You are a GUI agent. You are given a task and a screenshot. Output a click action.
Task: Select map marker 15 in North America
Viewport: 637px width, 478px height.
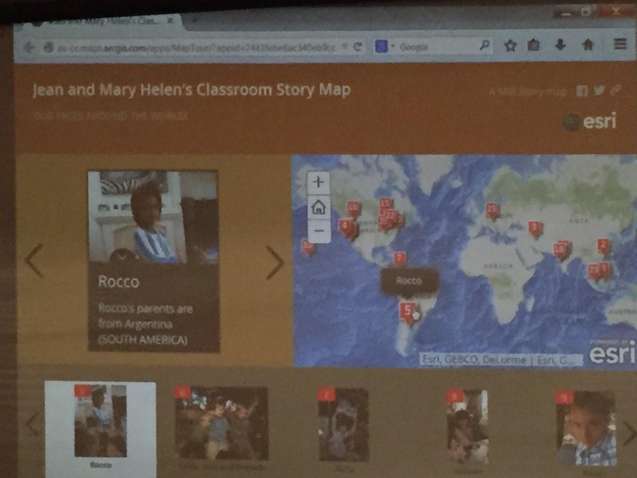point(384,204)
